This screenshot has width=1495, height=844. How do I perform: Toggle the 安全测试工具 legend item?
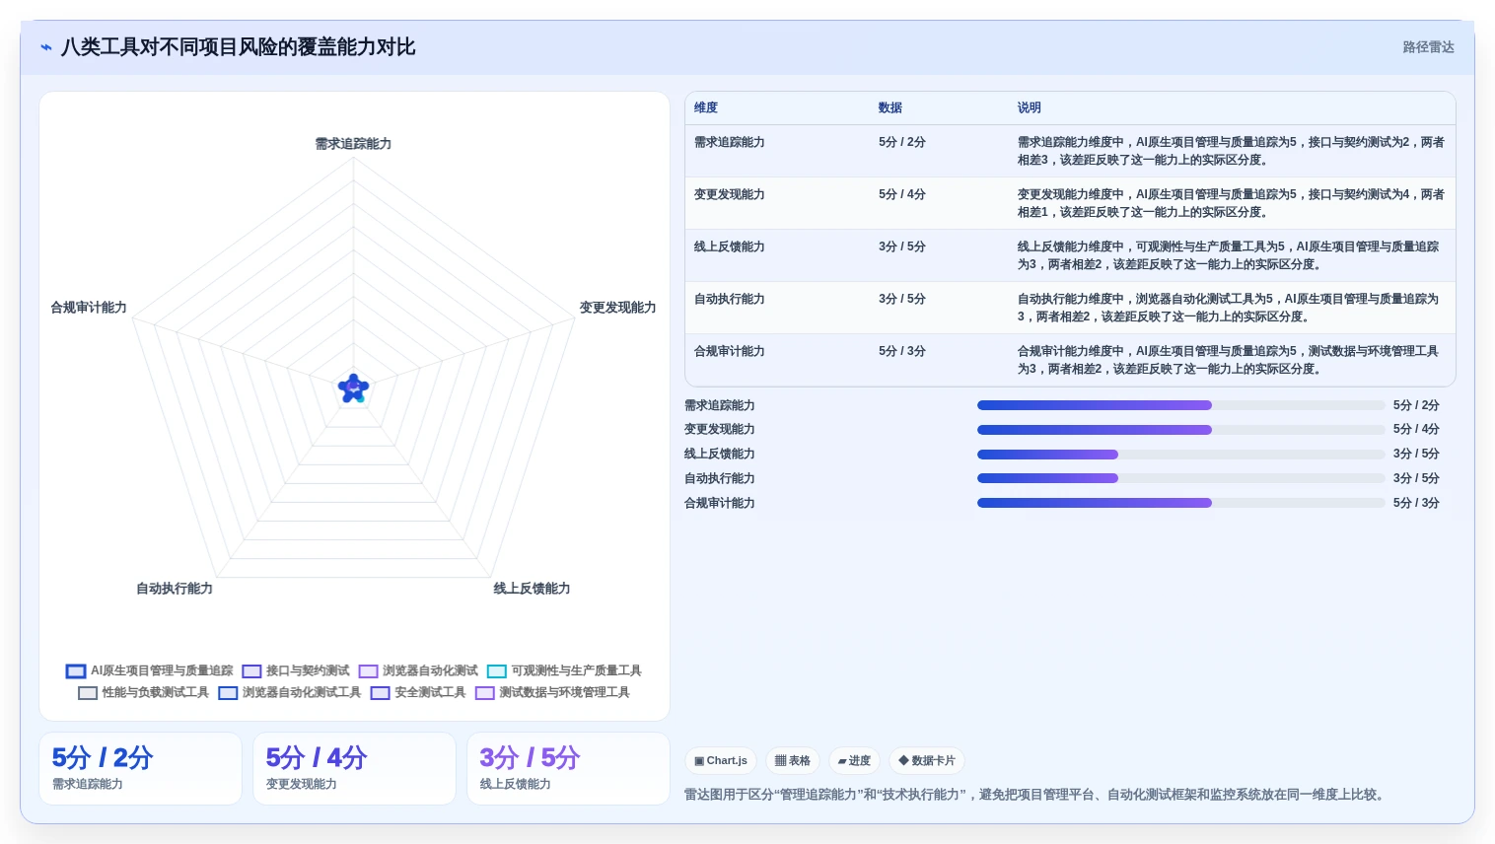418,693
